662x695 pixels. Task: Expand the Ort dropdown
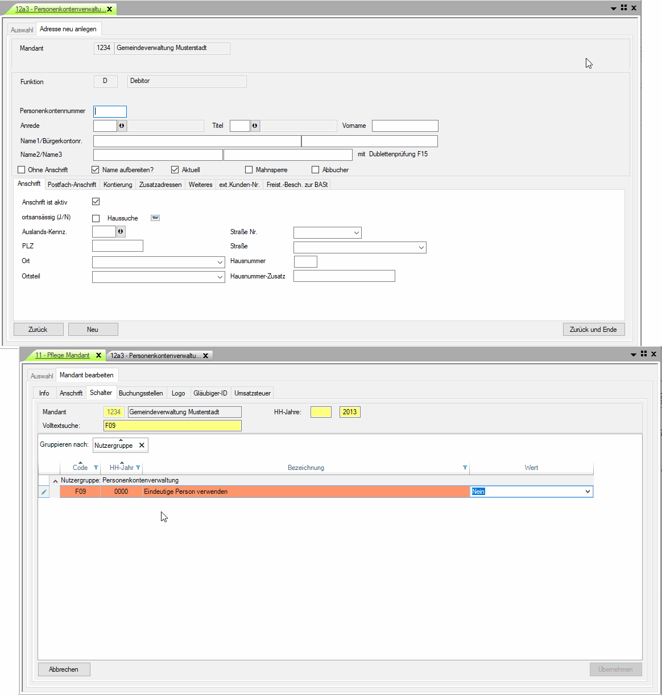pos(220,263)
